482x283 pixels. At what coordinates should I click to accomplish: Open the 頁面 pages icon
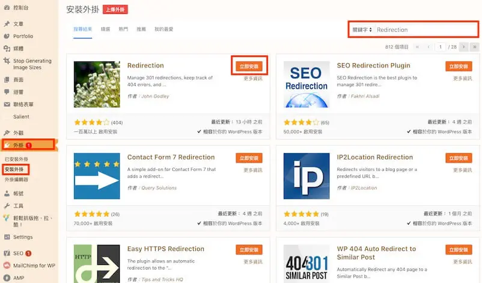[7, 79]
